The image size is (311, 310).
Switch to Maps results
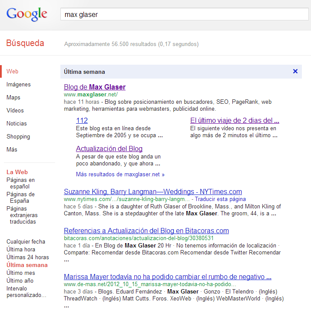[x=13, y=98]
